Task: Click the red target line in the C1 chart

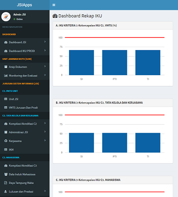Action: coord(115,37)
